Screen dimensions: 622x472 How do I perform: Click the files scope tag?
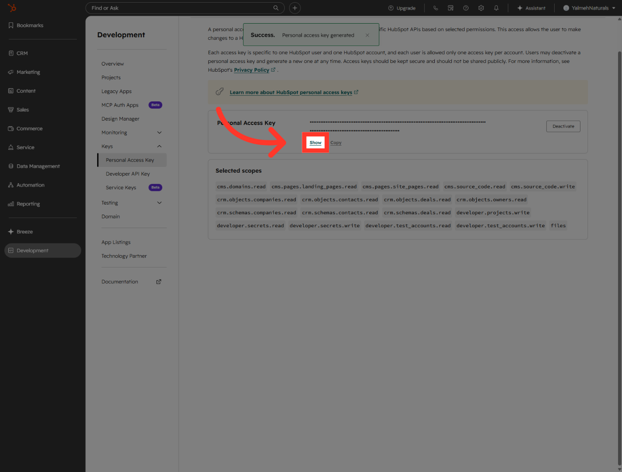tap(558, 226)
